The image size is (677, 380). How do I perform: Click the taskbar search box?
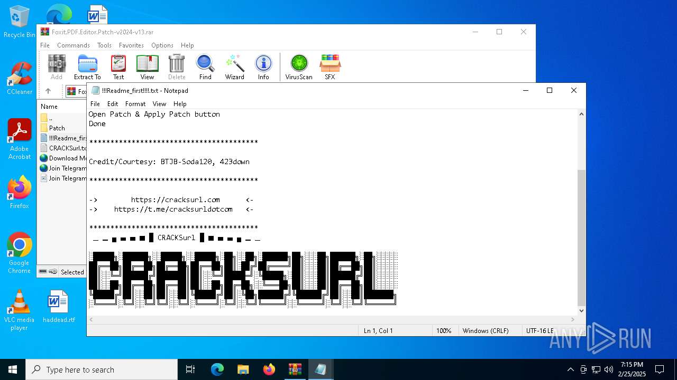point(102,369)
